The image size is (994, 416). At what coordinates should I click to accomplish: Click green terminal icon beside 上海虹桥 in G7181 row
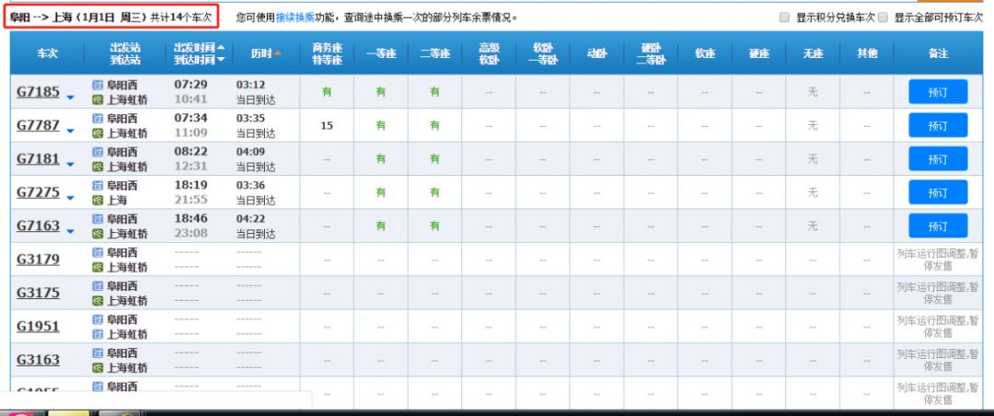[x=97, y=167]
